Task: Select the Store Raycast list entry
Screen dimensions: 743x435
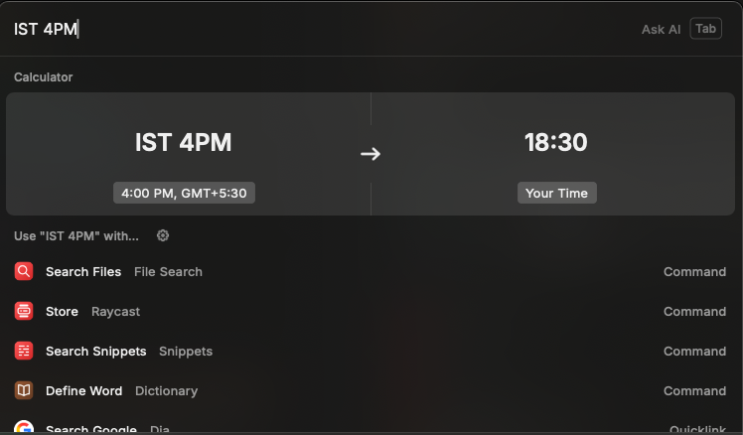Action: pos(371,311)
